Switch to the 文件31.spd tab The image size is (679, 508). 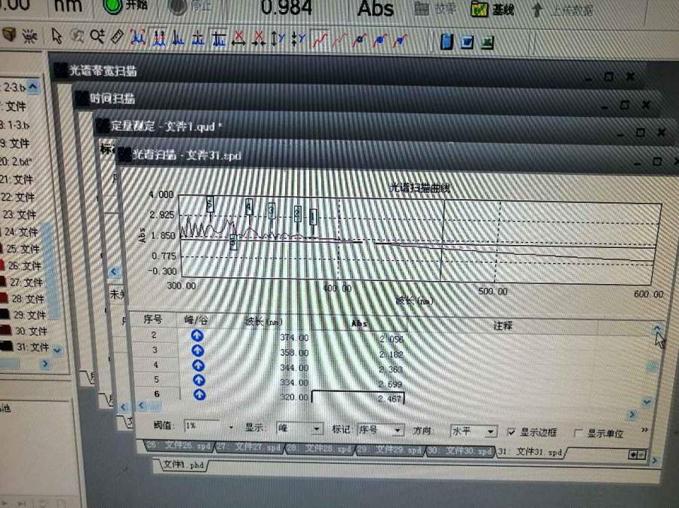530,451
